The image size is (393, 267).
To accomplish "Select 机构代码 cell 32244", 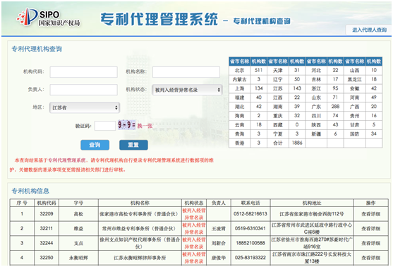I will 47,243.
